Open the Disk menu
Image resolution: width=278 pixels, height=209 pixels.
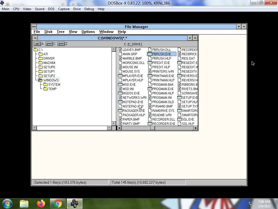coord(48,32)
